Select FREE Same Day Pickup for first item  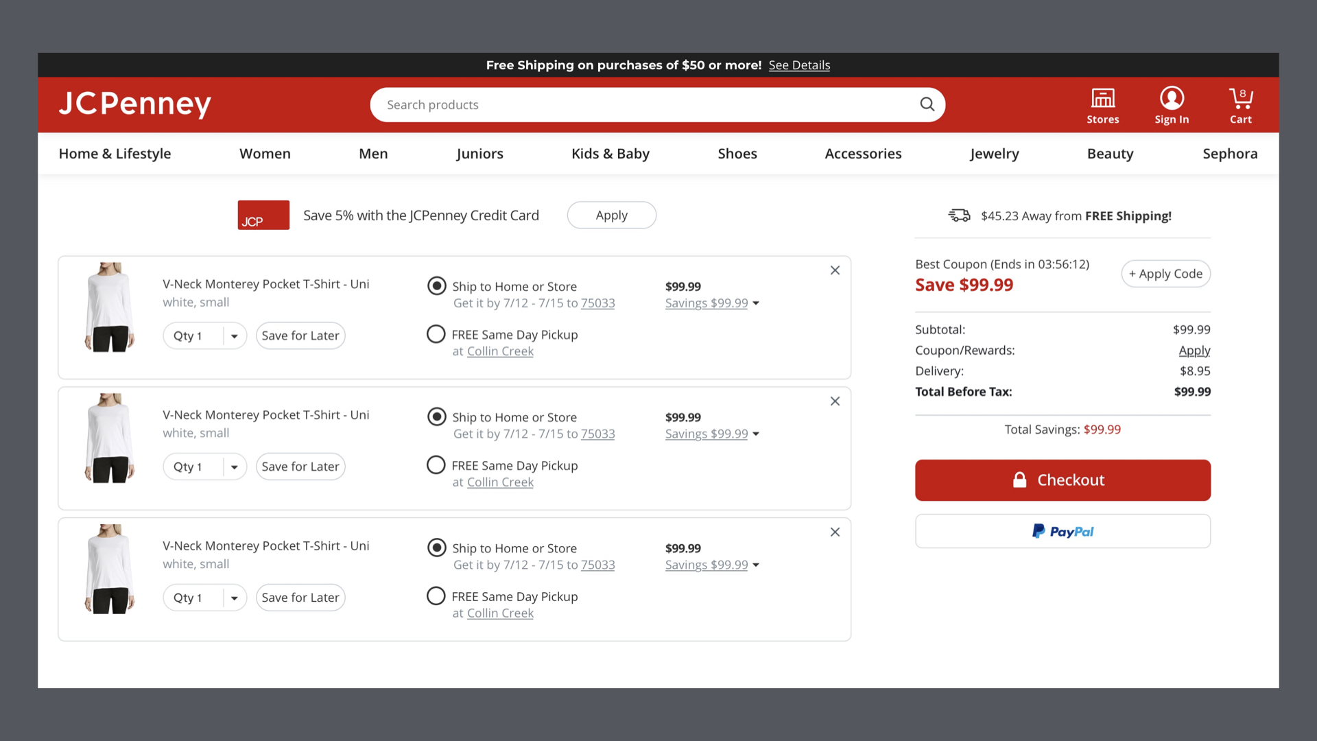(436, 334)
